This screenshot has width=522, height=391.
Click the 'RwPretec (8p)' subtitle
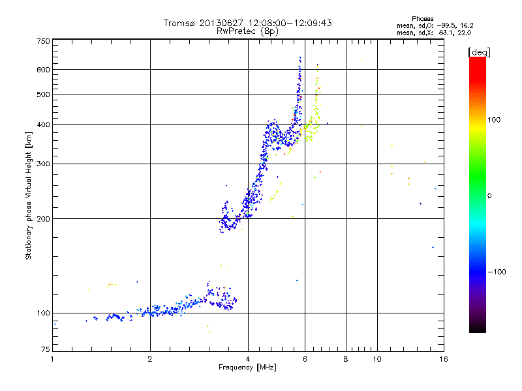click(247, 31)
